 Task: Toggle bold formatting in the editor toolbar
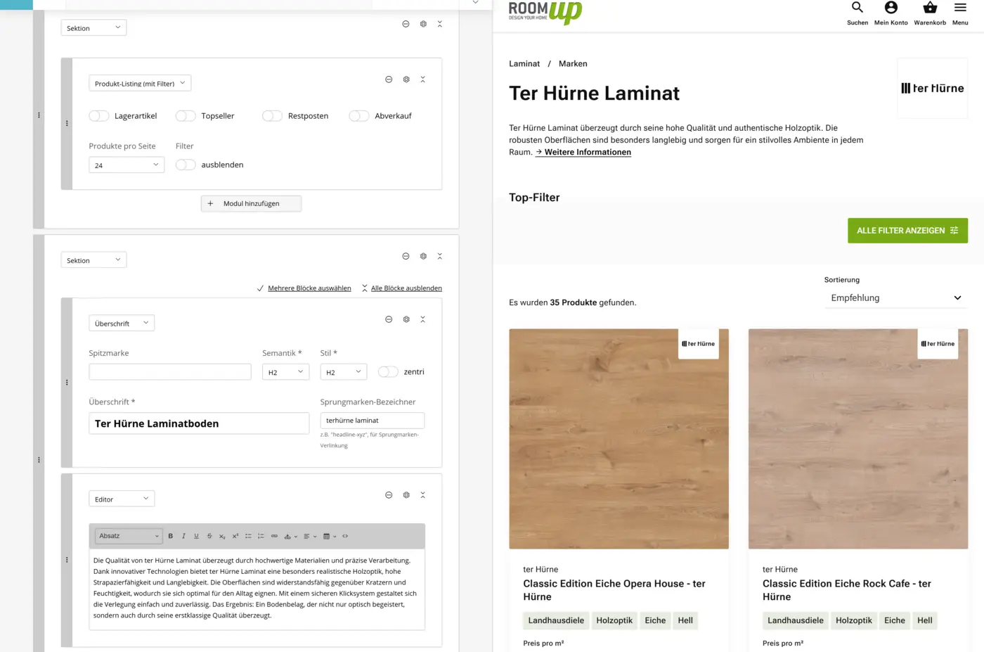point(171,536)
